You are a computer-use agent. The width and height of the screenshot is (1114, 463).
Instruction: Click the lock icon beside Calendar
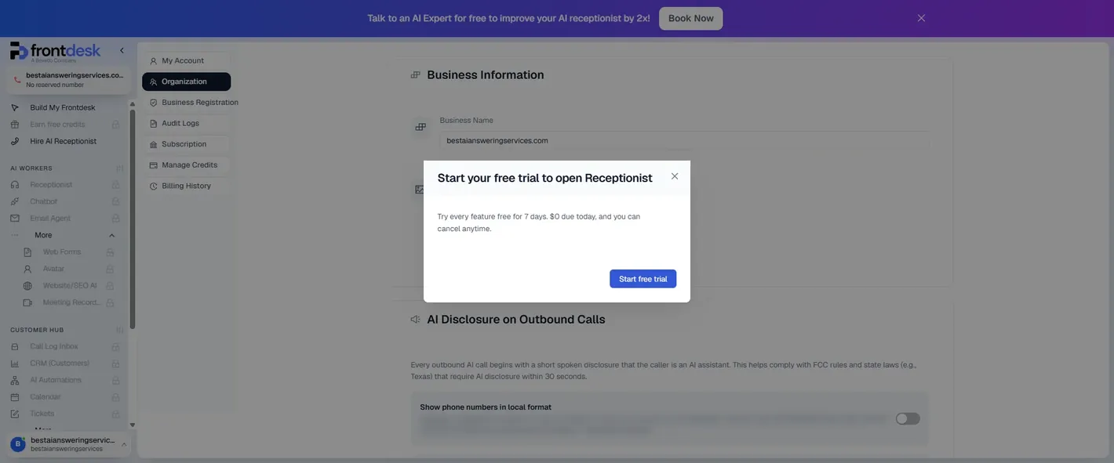(x=116, y=397)
